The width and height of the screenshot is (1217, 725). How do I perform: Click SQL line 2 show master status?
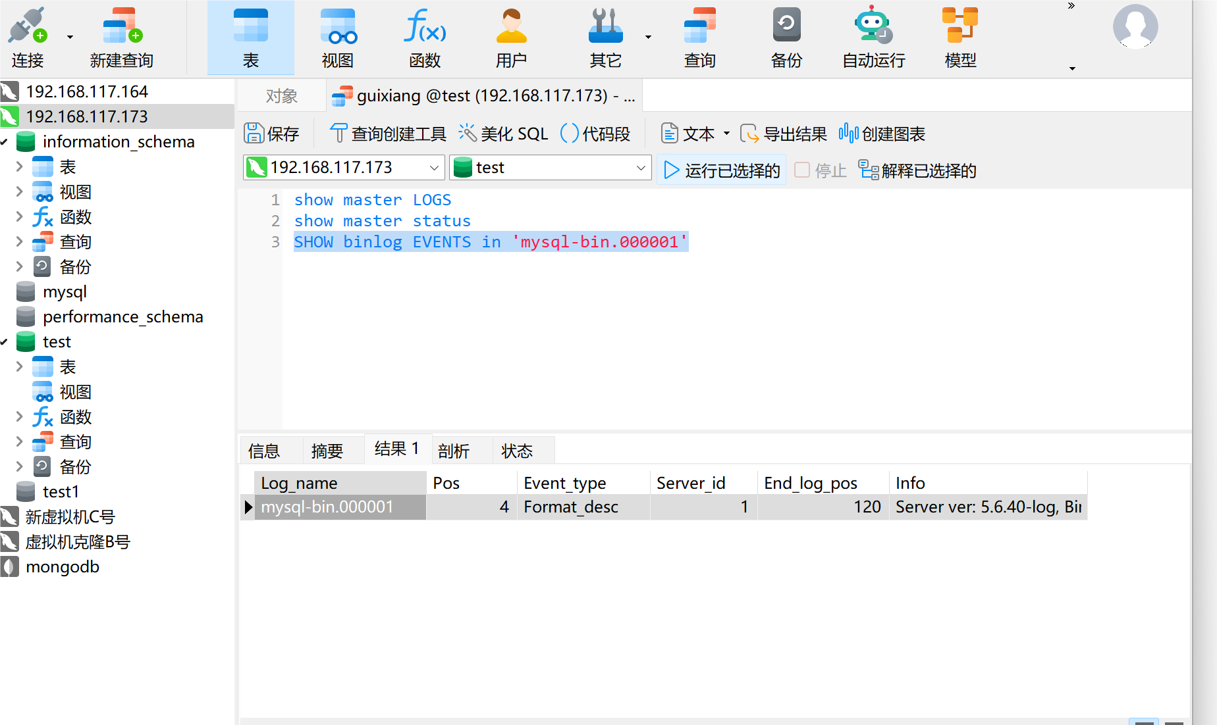click(x=383, y=221)
